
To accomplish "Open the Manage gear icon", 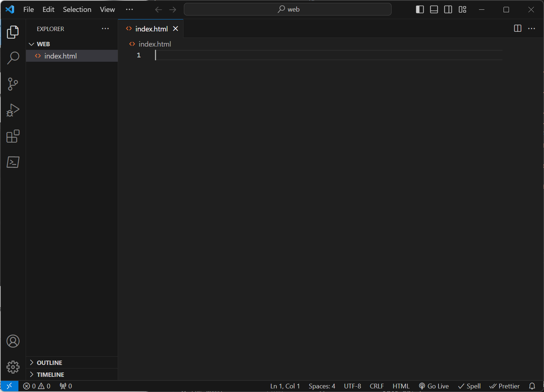I will 13,367.
